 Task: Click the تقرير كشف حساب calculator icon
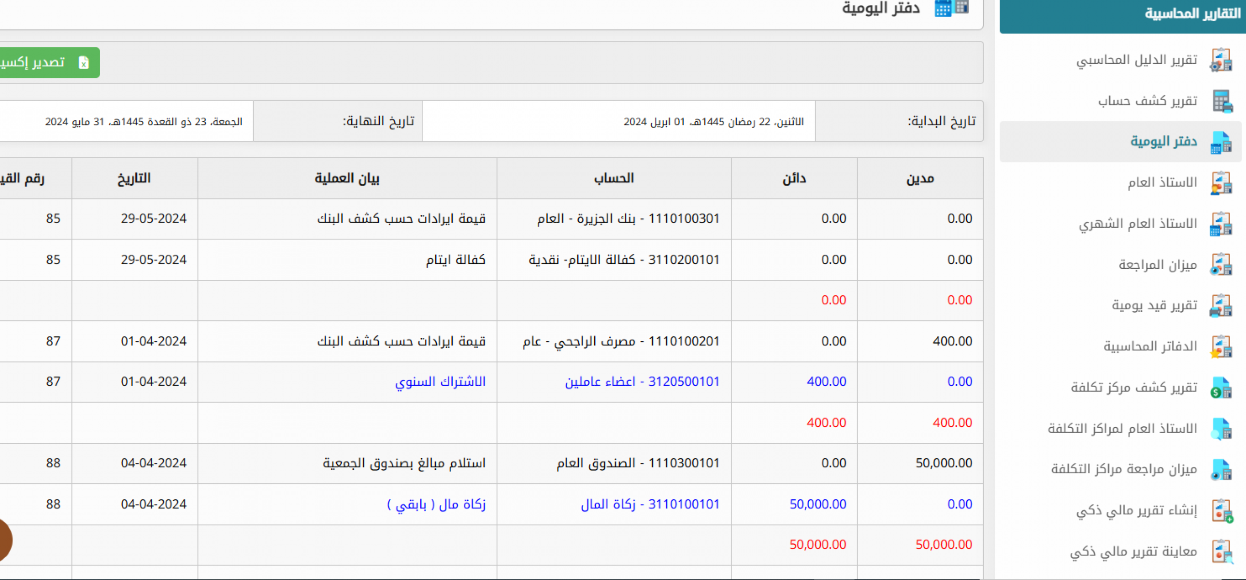coord(1221,101)
